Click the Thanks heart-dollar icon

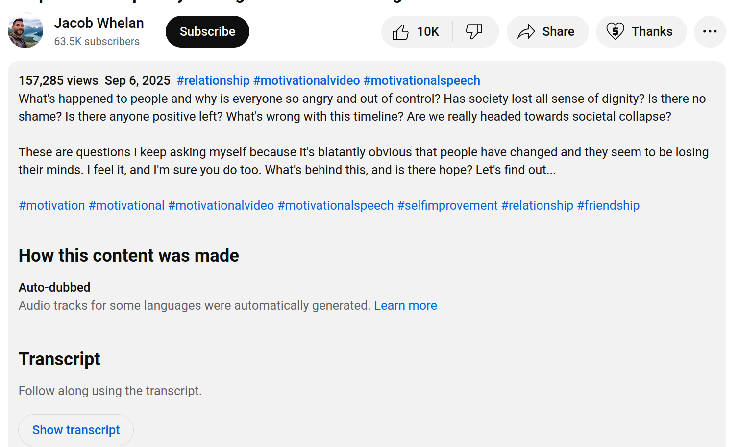[615, 32]
